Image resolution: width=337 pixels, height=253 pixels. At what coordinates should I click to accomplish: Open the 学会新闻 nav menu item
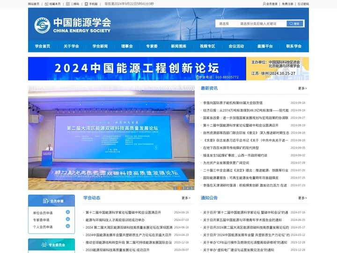pyautogui.click(x=100, y=46)
